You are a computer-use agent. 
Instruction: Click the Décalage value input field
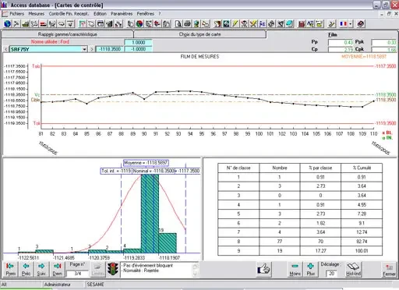pos(332,274)
